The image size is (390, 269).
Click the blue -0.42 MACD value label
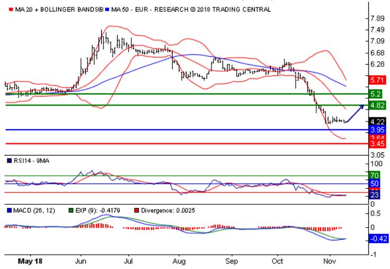click(377, 238)
